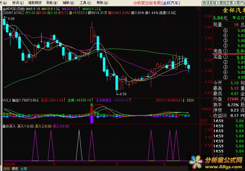Click the 2009年 marker on the date axis
This screenshot has width=245, height=171.
pyautogui.click(x=10, y=164)
